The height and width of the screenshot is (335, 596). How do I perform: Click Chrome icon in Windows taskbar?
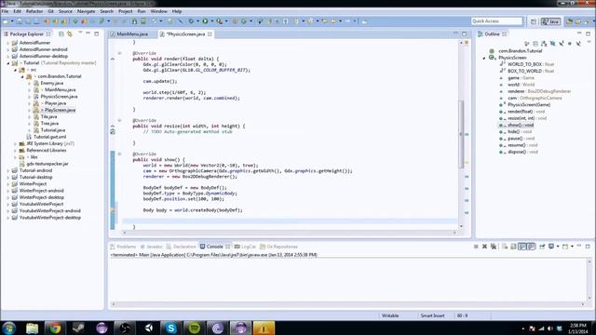pos(55,328)
